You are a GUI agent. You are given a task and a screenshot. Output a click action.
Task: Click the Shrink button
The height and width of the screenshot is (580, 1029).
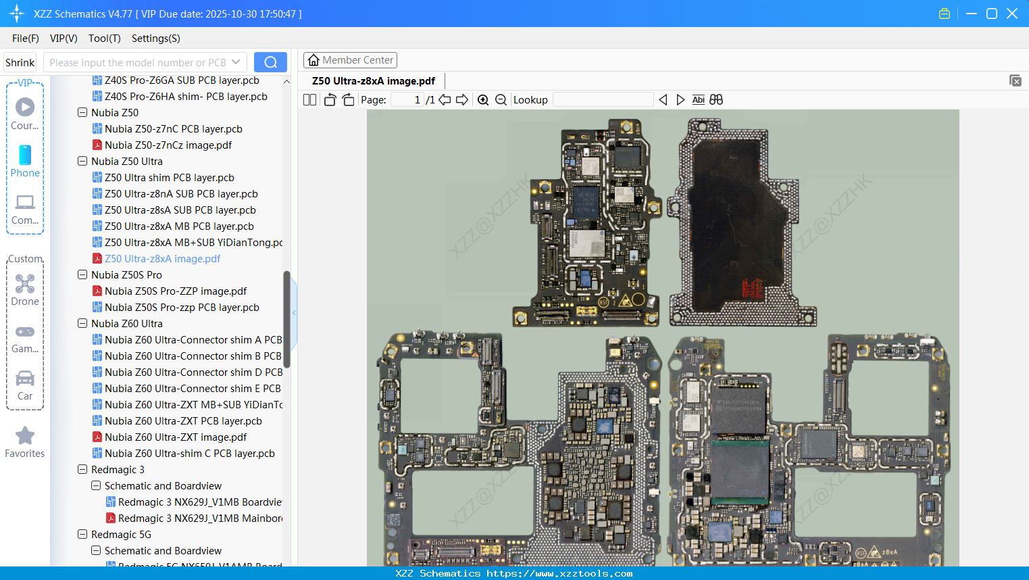click(20, 62)
